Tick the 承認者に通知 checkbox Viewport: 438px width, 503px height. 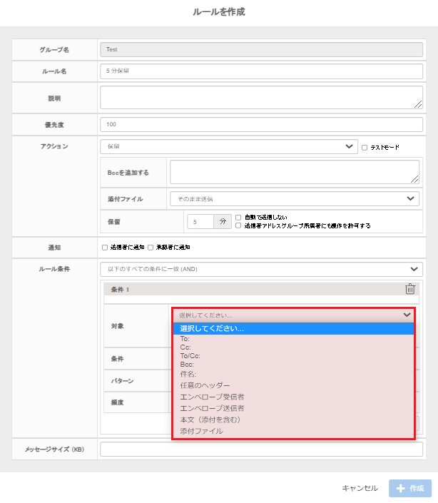coord(151,248)
